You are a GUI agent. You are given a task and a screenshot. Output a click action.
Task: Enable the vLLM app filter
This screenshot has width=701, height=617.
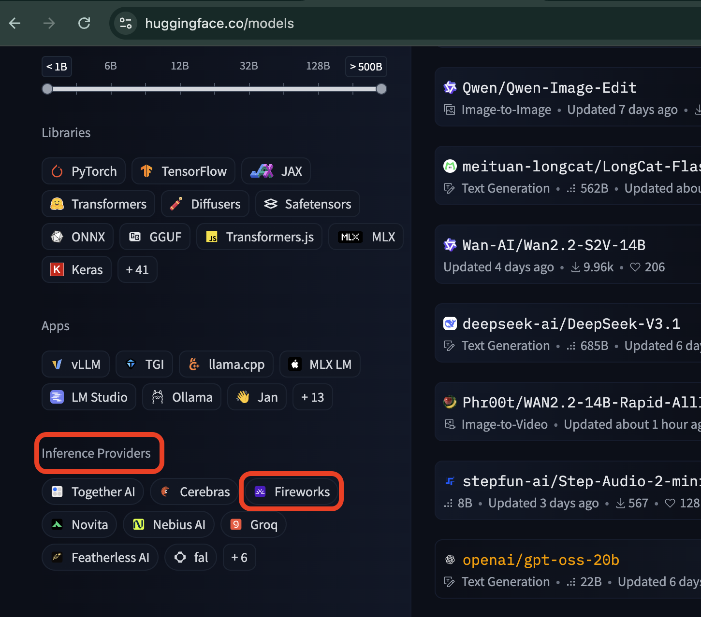(x=76, y=365)
